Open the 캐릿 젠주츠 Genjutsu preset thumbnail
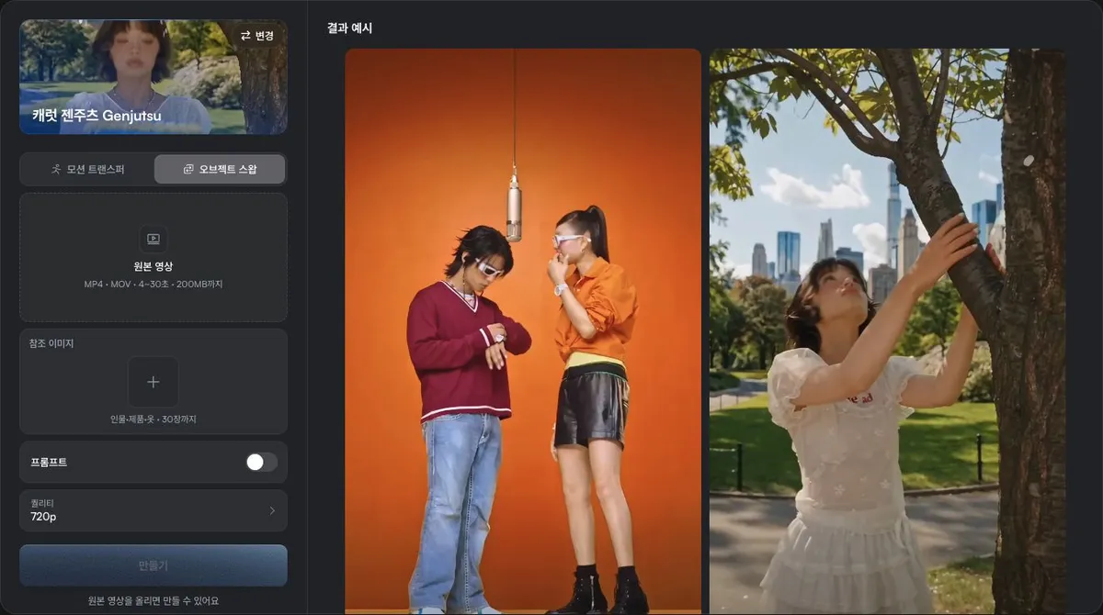This screenshot has width=1103, height=615. click(x=154, y=77)
